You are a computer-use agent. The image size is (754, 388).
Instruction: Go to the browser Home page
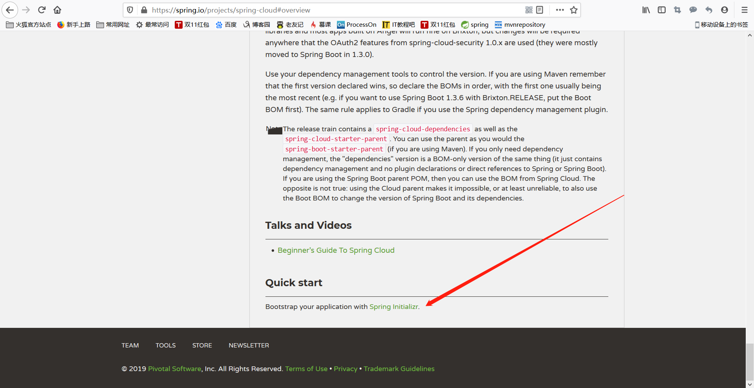point(57,10)
